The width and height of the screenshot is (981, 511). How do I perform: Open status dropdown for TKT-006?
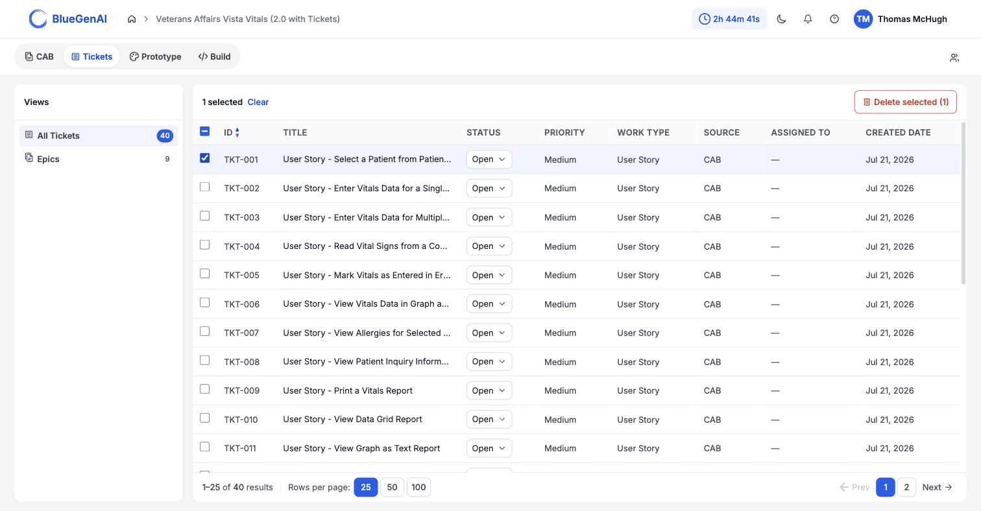[489, 303]
